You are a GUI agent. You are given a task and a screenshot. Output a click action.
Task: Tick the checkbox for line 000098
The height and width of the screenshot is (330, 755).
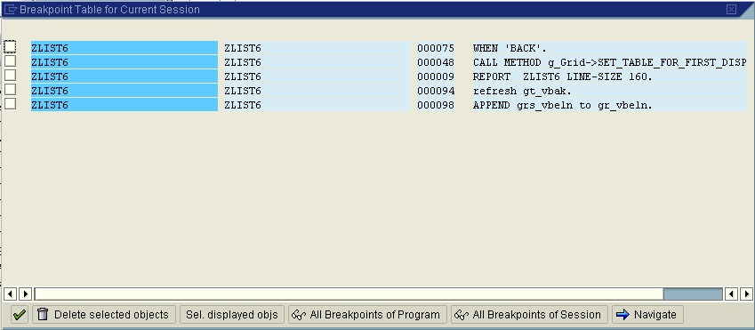(10, 103)
